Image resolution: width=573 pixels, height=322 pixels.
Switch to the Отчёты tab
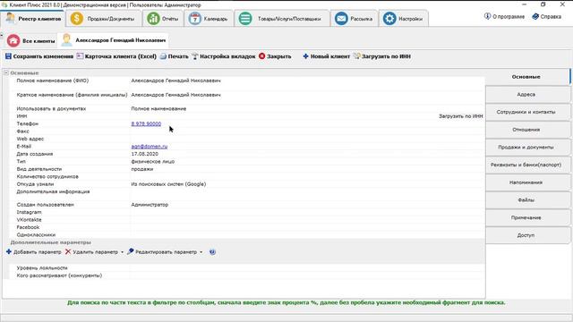coord(163,19)
